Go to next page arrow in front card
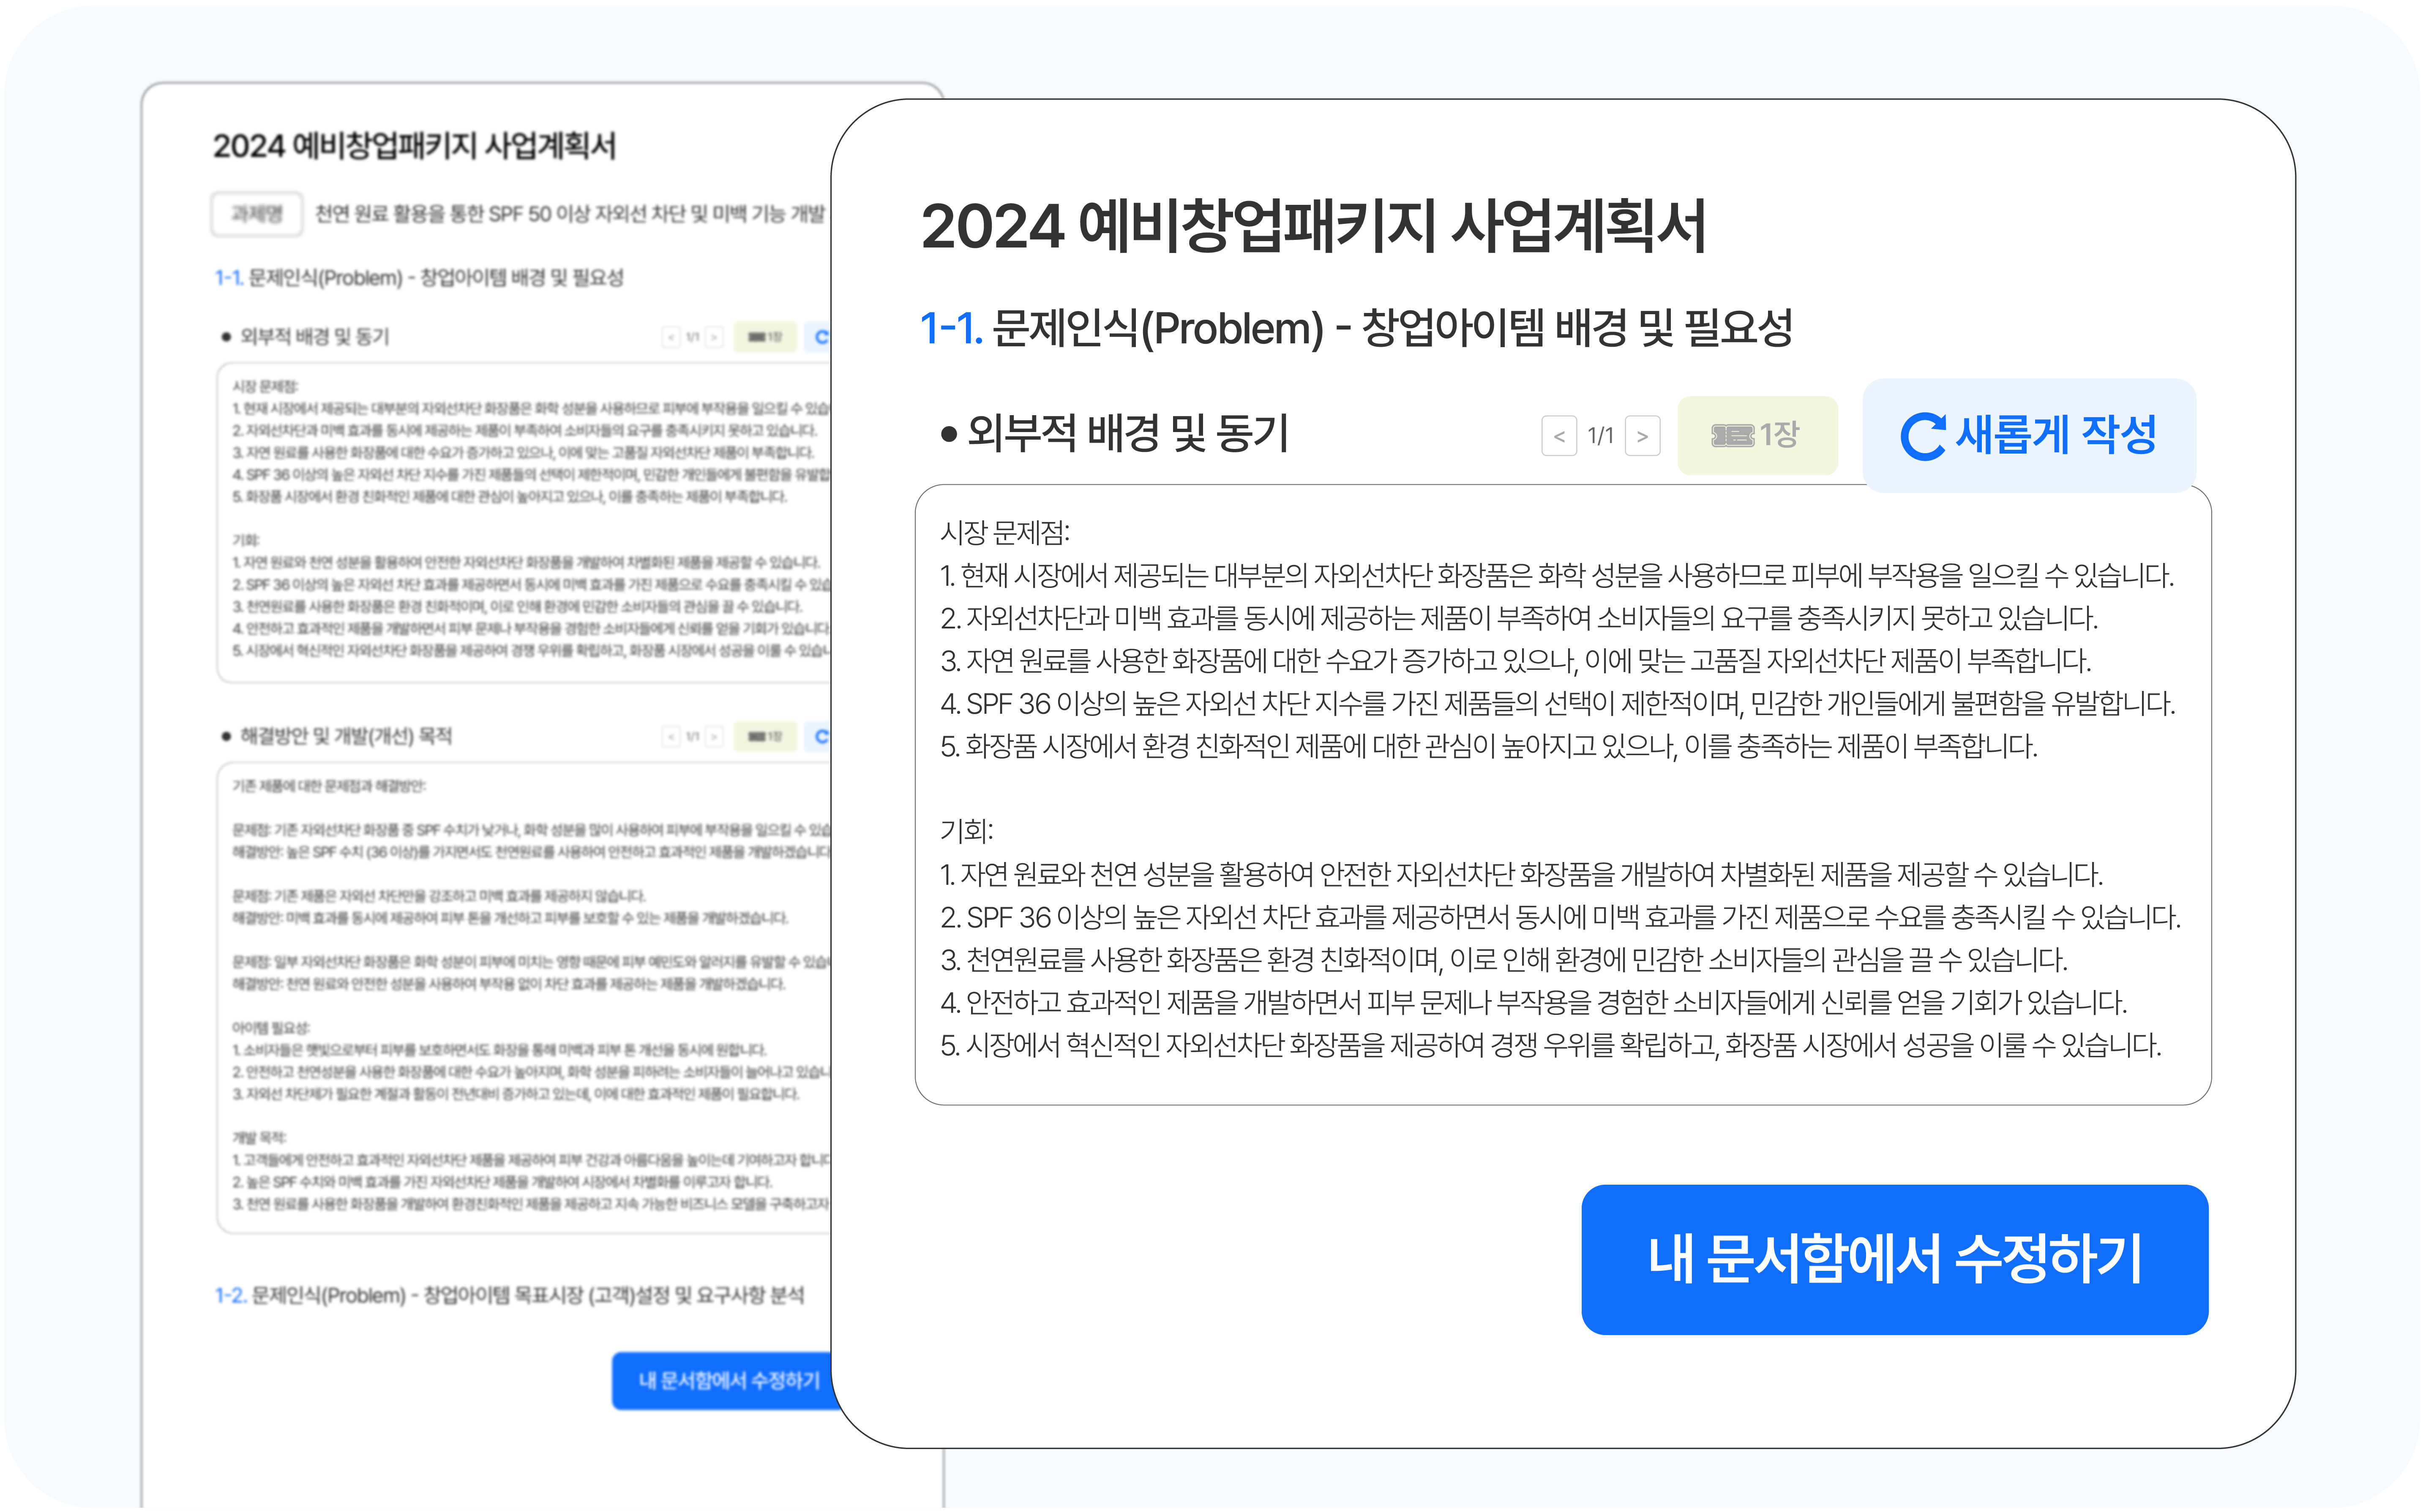 (1643, 436)
